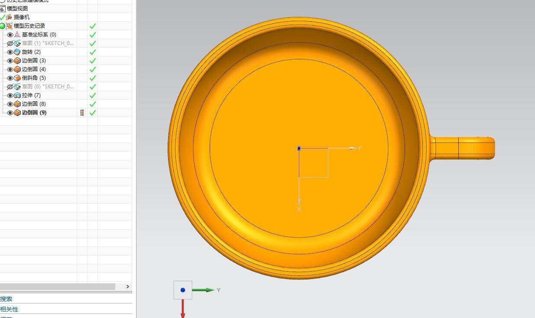This screenshot has height=318, width=535.
Task: Click the scroll-right arrow of the navigator scrollbar
Action: 127,286
